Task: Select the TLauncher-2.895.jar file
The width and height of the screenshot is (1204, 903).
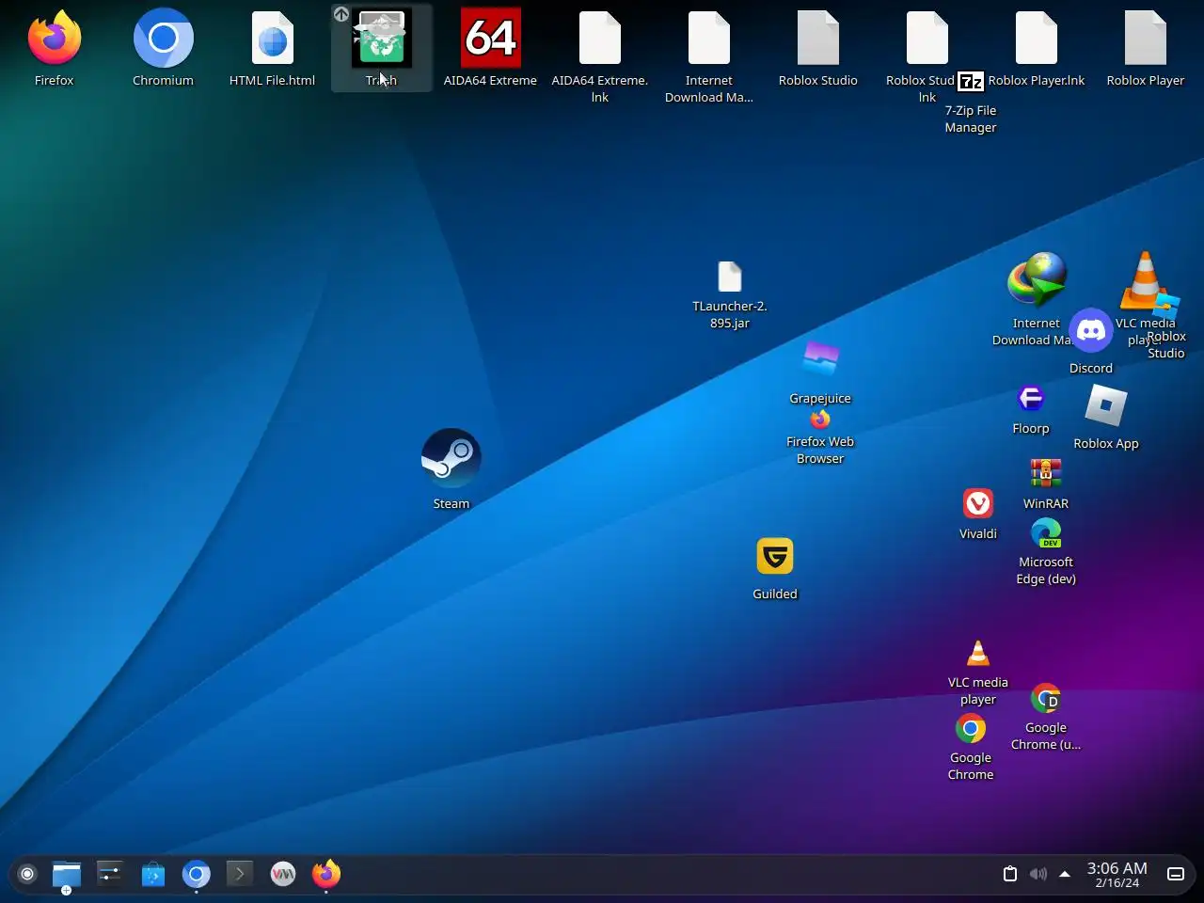Action: click(x=730, y=277)
